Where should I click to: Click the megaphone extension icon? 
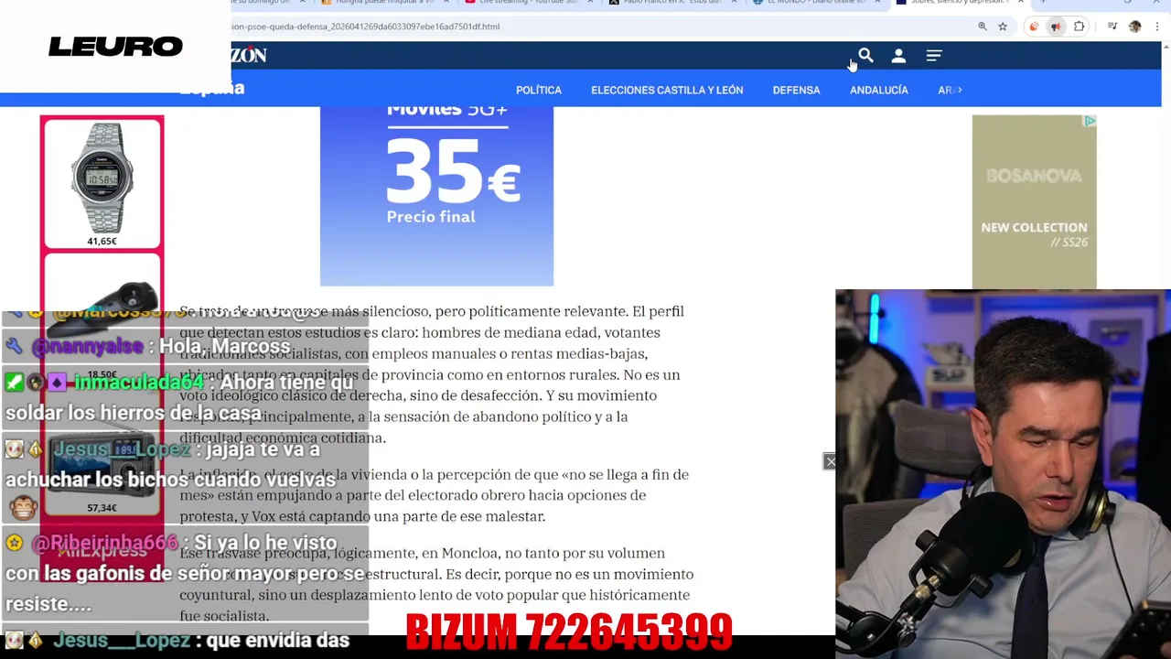(x=1056, y=27)
